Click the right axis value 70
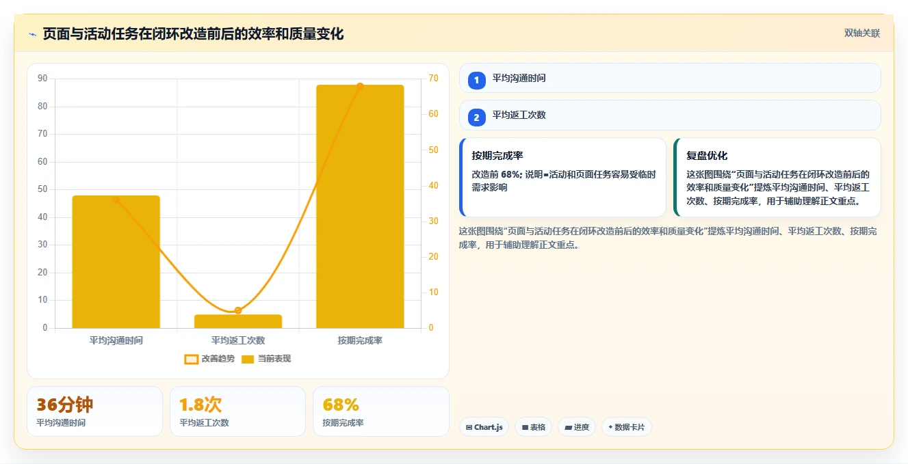This screenshot has height=464, width=908. (x=433, y=79)
